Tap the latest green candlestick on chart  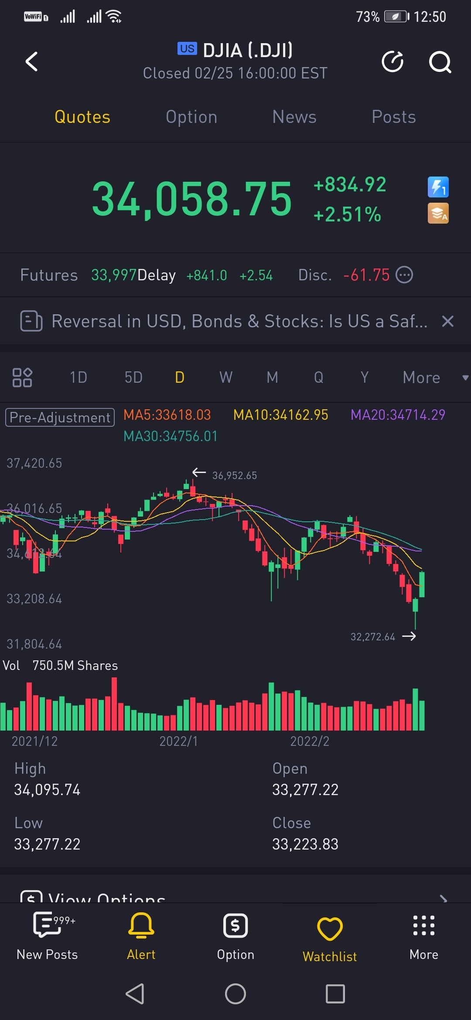422,584
